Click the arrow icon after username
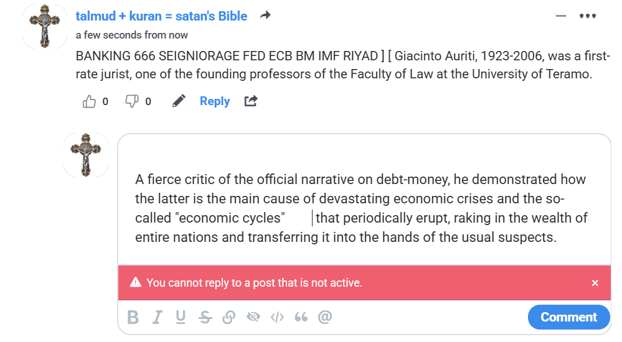The height and width of the screenshot is (342, 622). [265, 16]
